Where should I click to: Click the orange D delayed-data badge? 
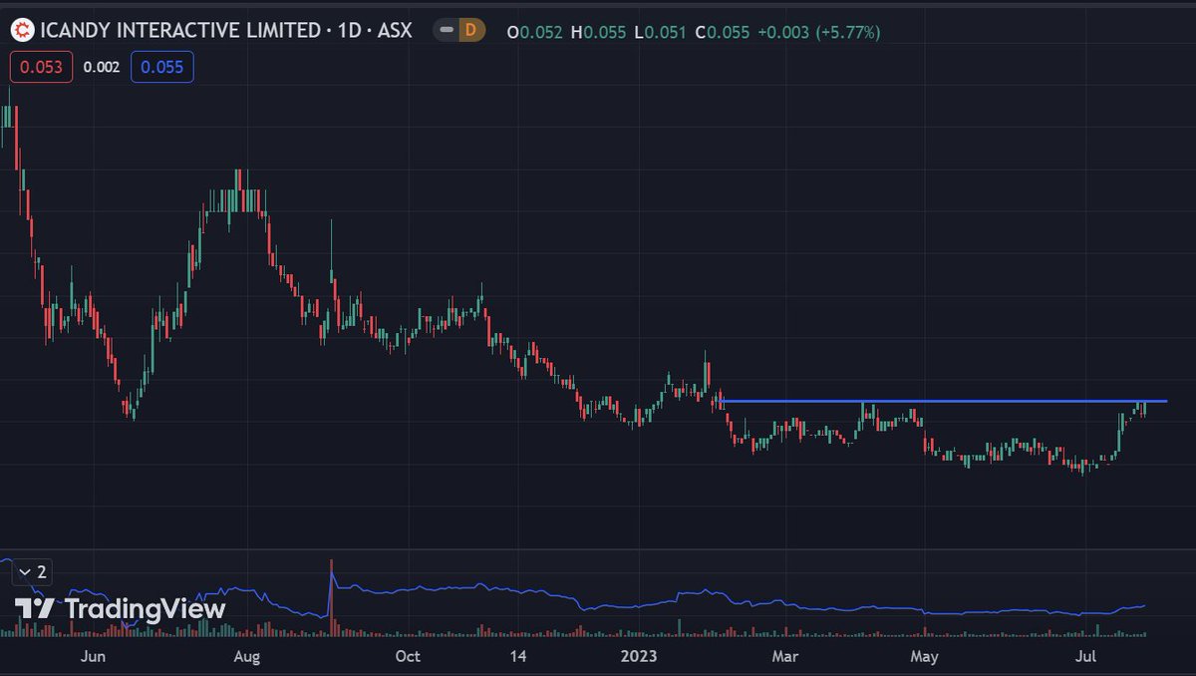[x=470, y=31]
